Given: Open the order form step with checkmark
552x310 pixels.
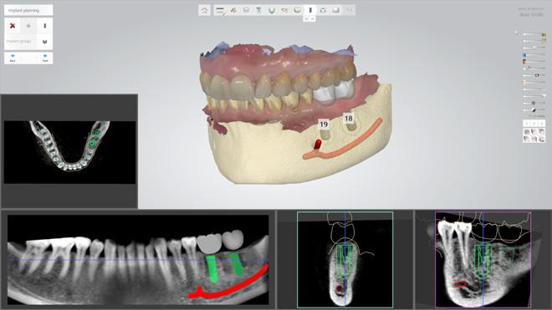Looking at the screenshot, I should (x=220, y=10).
